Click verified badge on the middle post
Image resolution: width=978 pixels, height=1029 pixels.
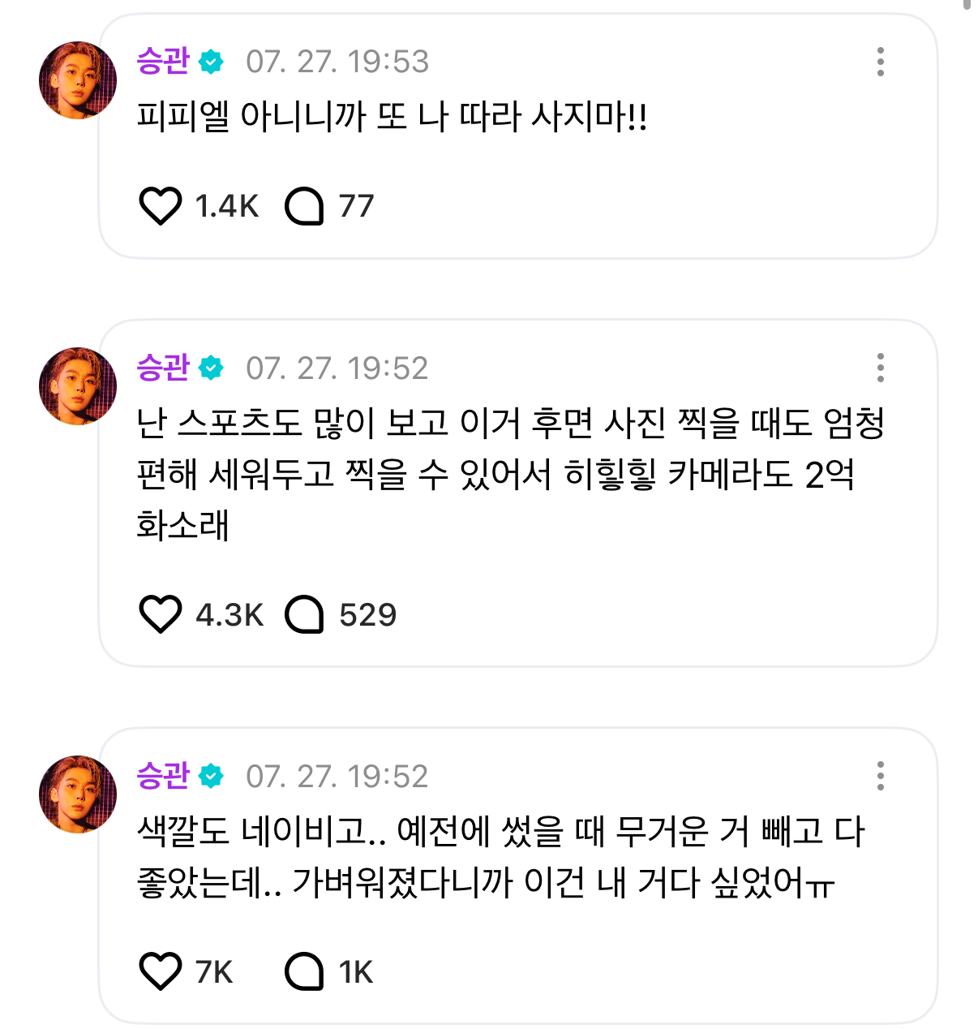[x=211, y=368]
